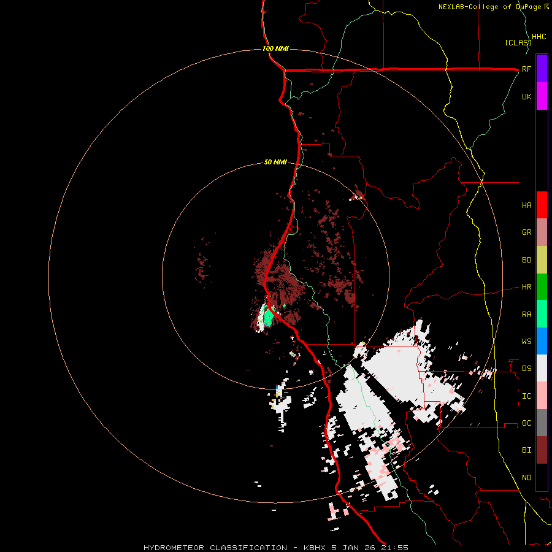
Task: Click the GR legend label
Action: pos(527,232)
